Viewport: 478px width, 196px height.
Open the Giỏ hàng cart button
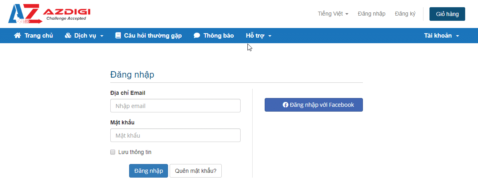[447, 14]
